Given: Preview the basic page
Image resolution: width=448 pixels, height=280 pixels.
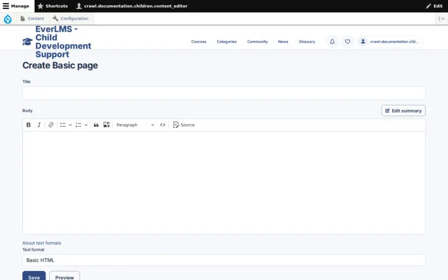Looking at the screenshot, I should [65, 277].
